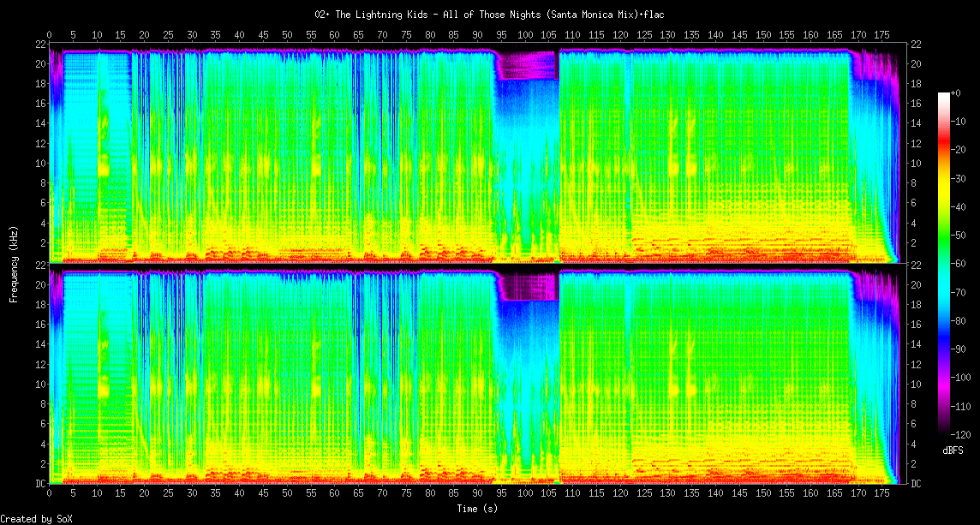Select the 100 second mark on the bottom time axis
Image resolution: width=980 pixels, height=525 pixels.
(x=524, y=493)
